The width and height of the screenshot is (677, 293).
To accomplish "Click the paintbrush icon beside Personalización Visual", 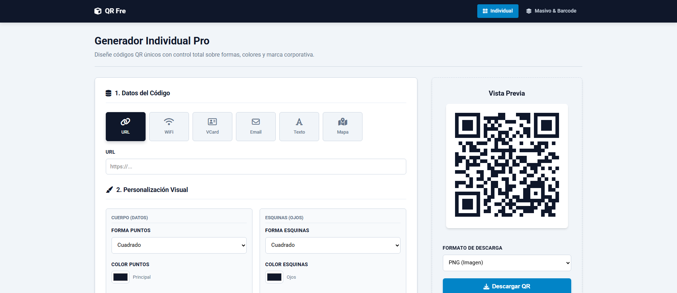I will click(x=109, y=190).
